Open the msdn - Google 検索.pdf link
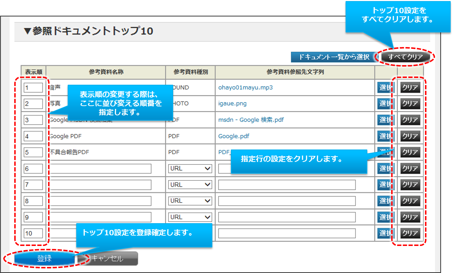 [x=251, y=120]
